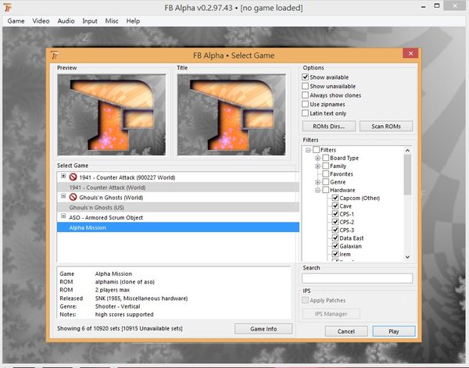This screenshot has height=368, width=469.
Task: Expand the Family filter node
Action: click(x=317, y=166)
